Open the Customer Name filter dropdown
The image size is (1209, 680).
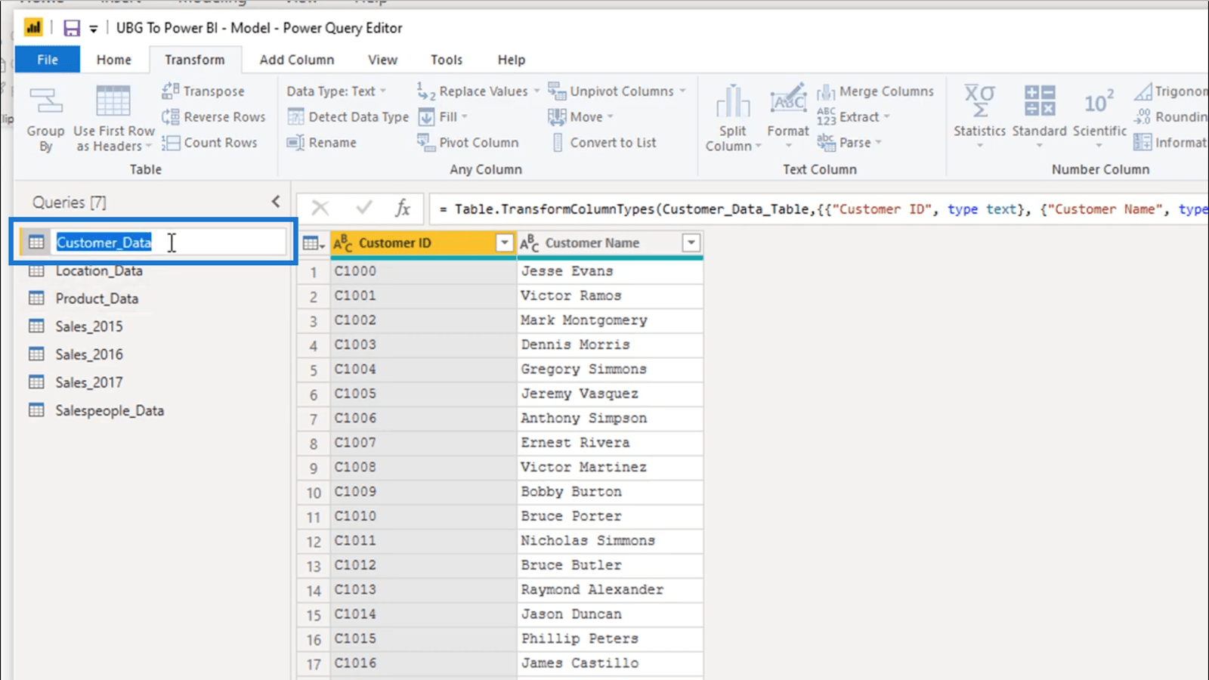[x=691, y=243]
